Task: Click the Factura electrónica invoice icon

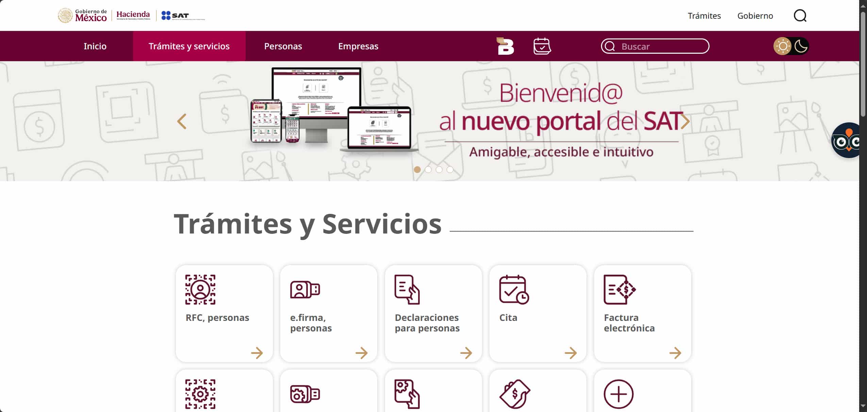Action: tap(620, 289)
